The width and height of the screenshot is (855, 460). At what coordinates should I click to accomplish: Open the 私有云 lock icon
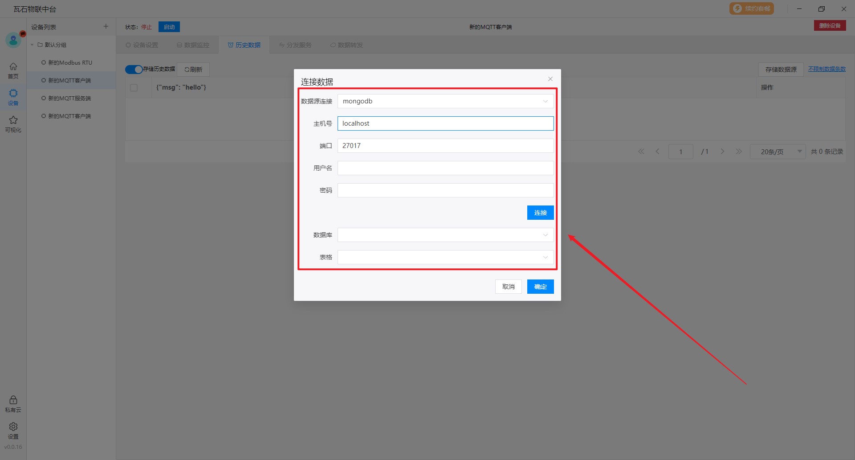(x=13, y=403)
